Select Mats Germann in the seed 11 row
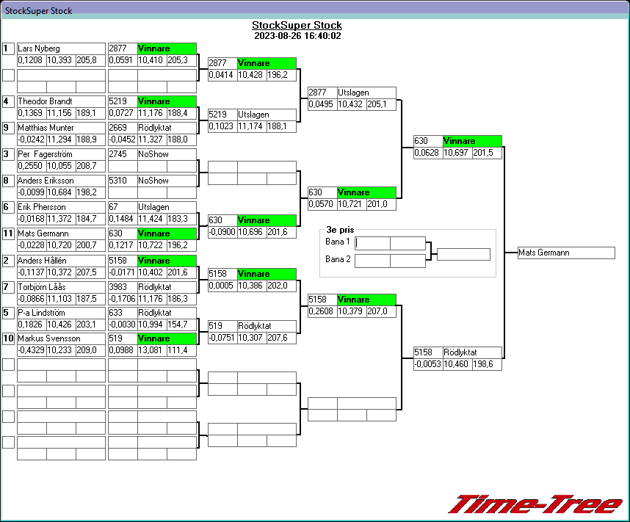Viewport: 630px width, 522px height. pyautogui.click(x=61, y=234)
